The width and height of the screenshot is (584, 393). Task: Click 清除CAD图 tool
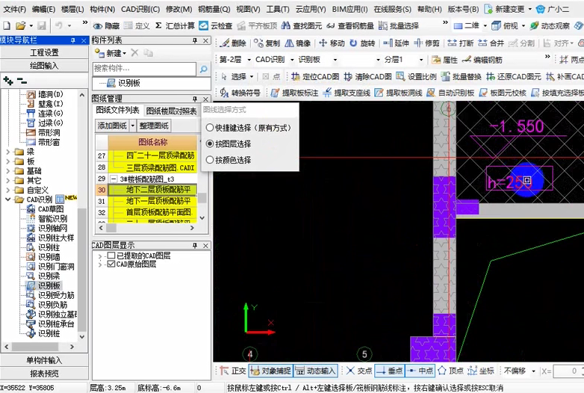pos(367,77)
